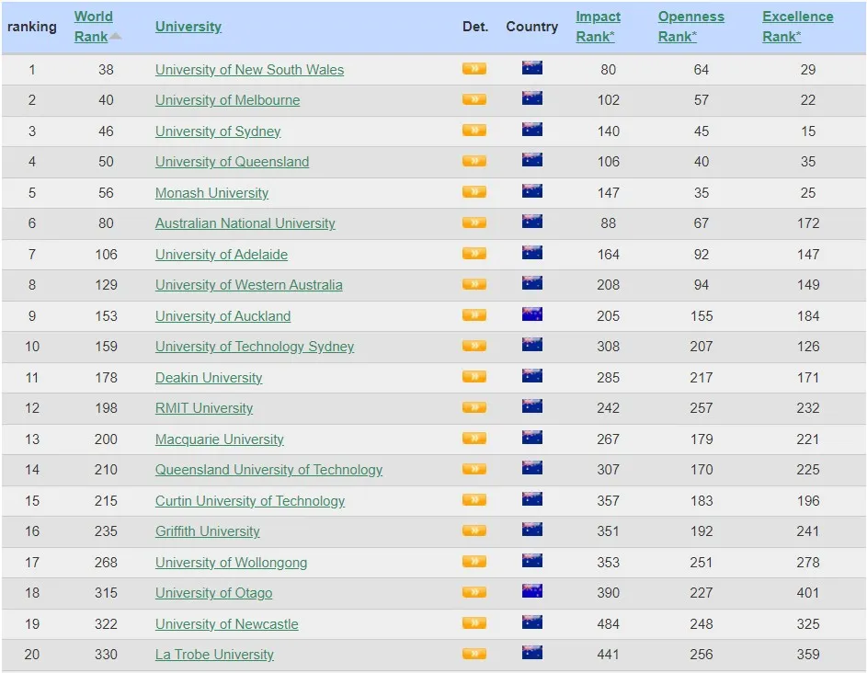Open Griffith University link
The image size is (867, 673).
click(208, 531)
